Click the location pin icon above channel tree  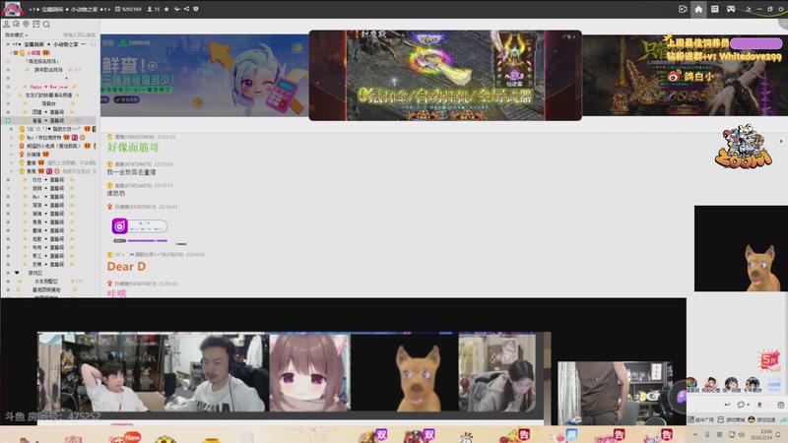[27, 24]
